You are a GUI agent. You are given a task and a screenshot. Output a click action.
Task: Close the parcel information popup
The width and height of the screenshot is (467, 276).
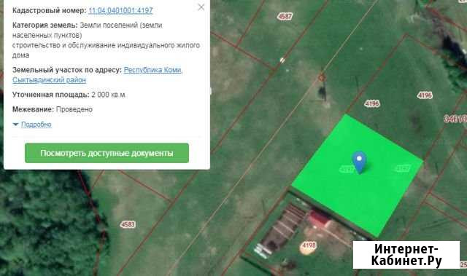pyautogui.click(x=201, y=7)
